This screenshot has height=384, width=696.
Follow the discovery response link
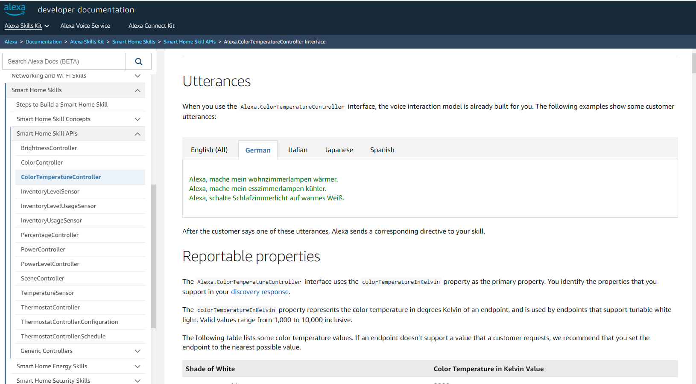click(x=260, y=292)
